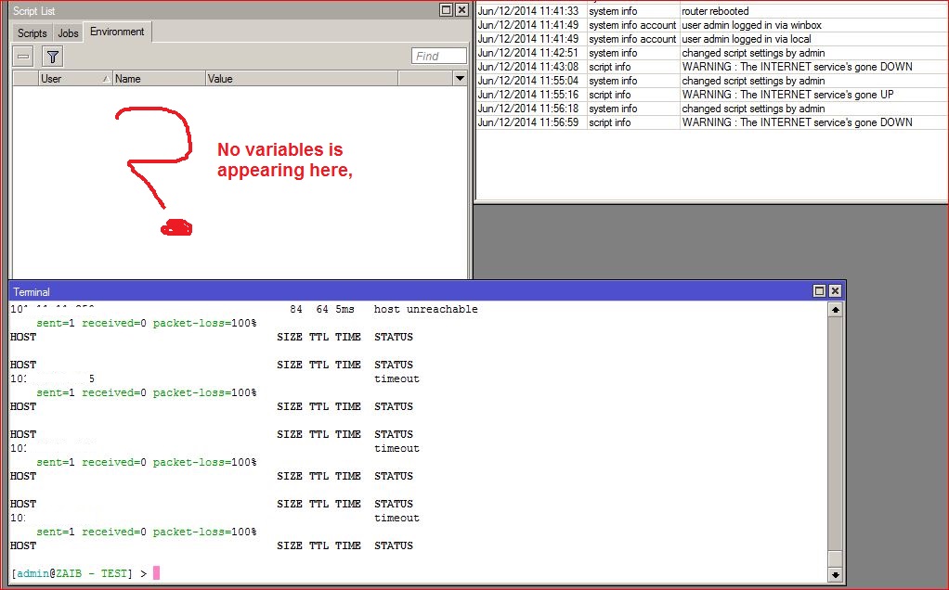The height and width of the screenshot is (590, 949).
Task: Sort by the Value column header
Action: coord(302,79)
